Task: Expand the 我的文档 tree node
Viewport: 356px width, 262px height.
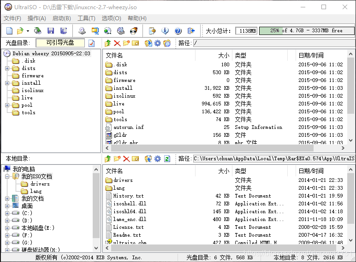Action: click(x=7, y=198)
